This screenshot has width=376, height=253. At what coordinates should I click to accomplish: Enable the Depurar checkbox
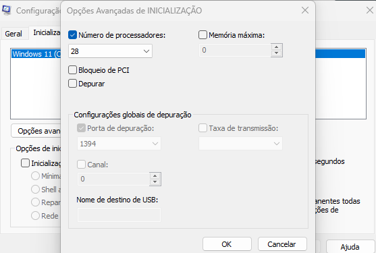72,84
